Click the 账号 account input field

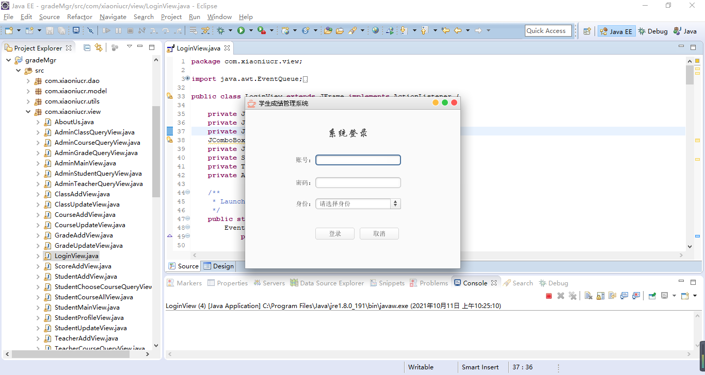pyautogui.click(x=358, y=160)
